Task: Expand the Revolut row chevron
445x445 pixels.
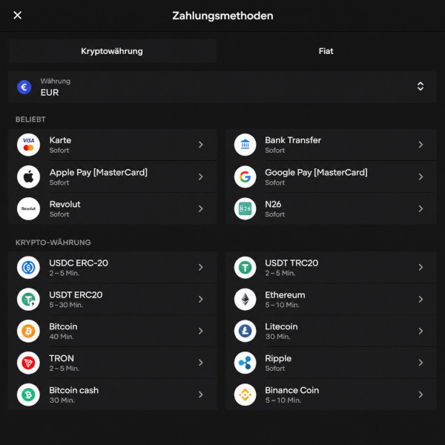Action: (201, 209)
